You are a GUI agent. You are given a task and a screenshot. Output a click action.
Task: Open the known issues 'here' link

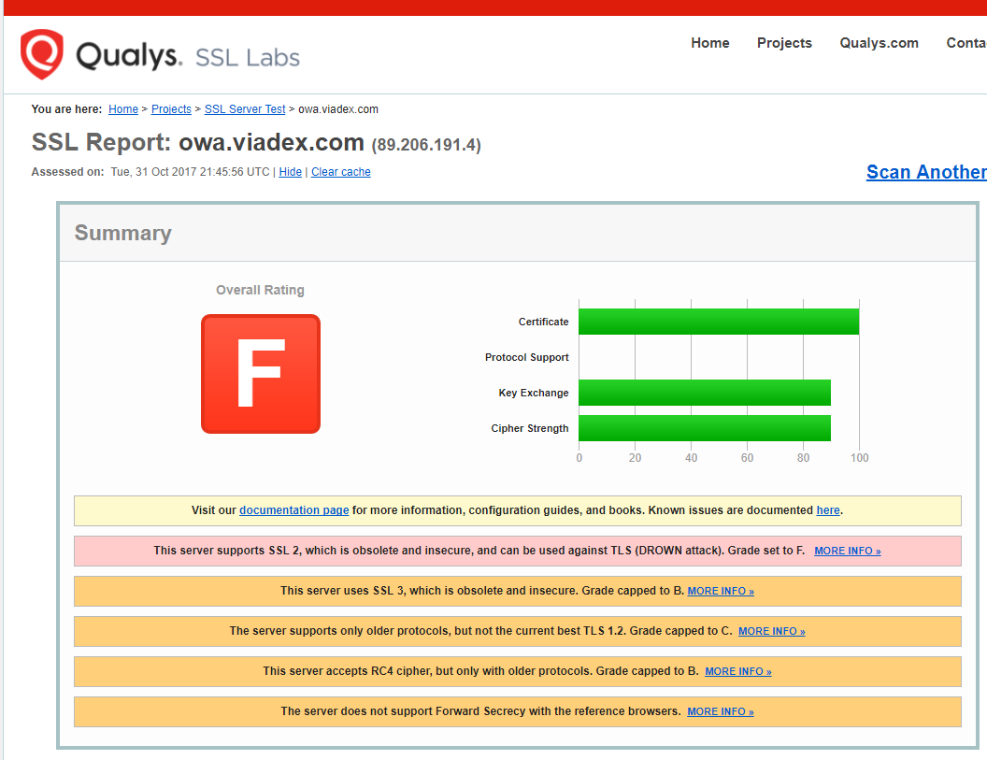[x=828, y=510]
